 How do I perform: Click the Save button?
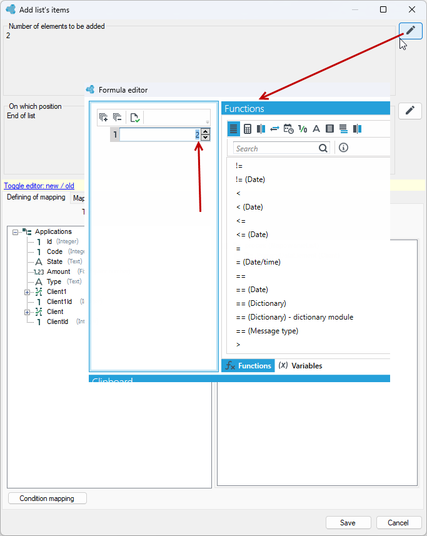point(348,523)
